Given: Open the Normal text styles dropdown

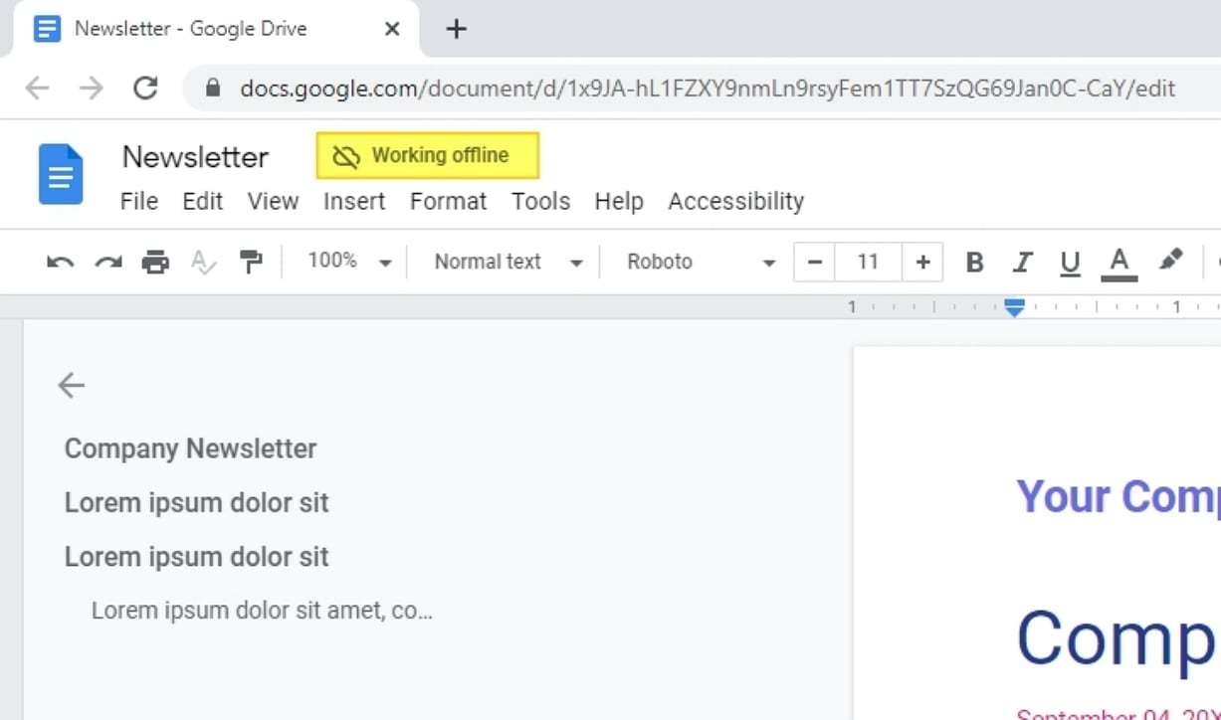Looking at the screenshot, I should pyautogui.click(x=503, y=262).
